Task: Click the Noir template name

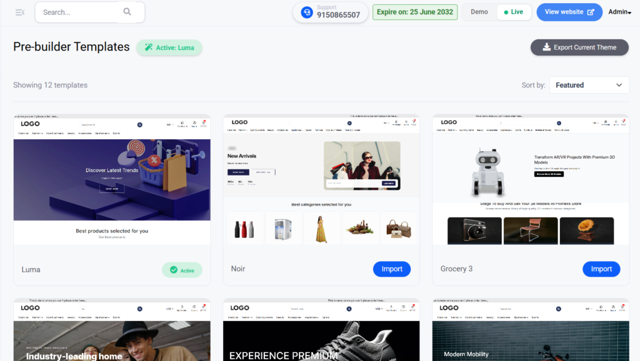Action: click(x=238, y=269)
